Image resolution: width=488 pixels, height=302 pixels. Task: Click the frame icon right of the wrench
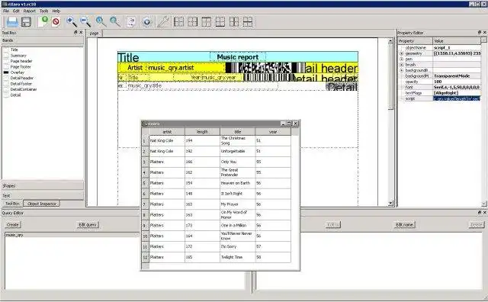coord(178,22)
